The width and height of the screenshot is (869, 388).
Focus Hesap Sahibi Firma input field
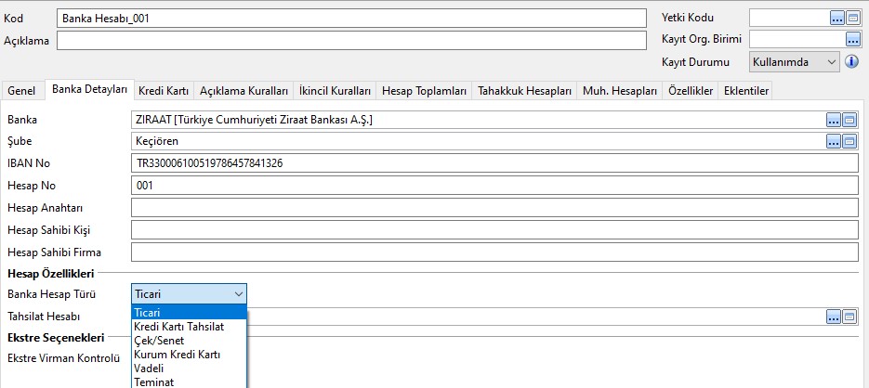[494, 252]
